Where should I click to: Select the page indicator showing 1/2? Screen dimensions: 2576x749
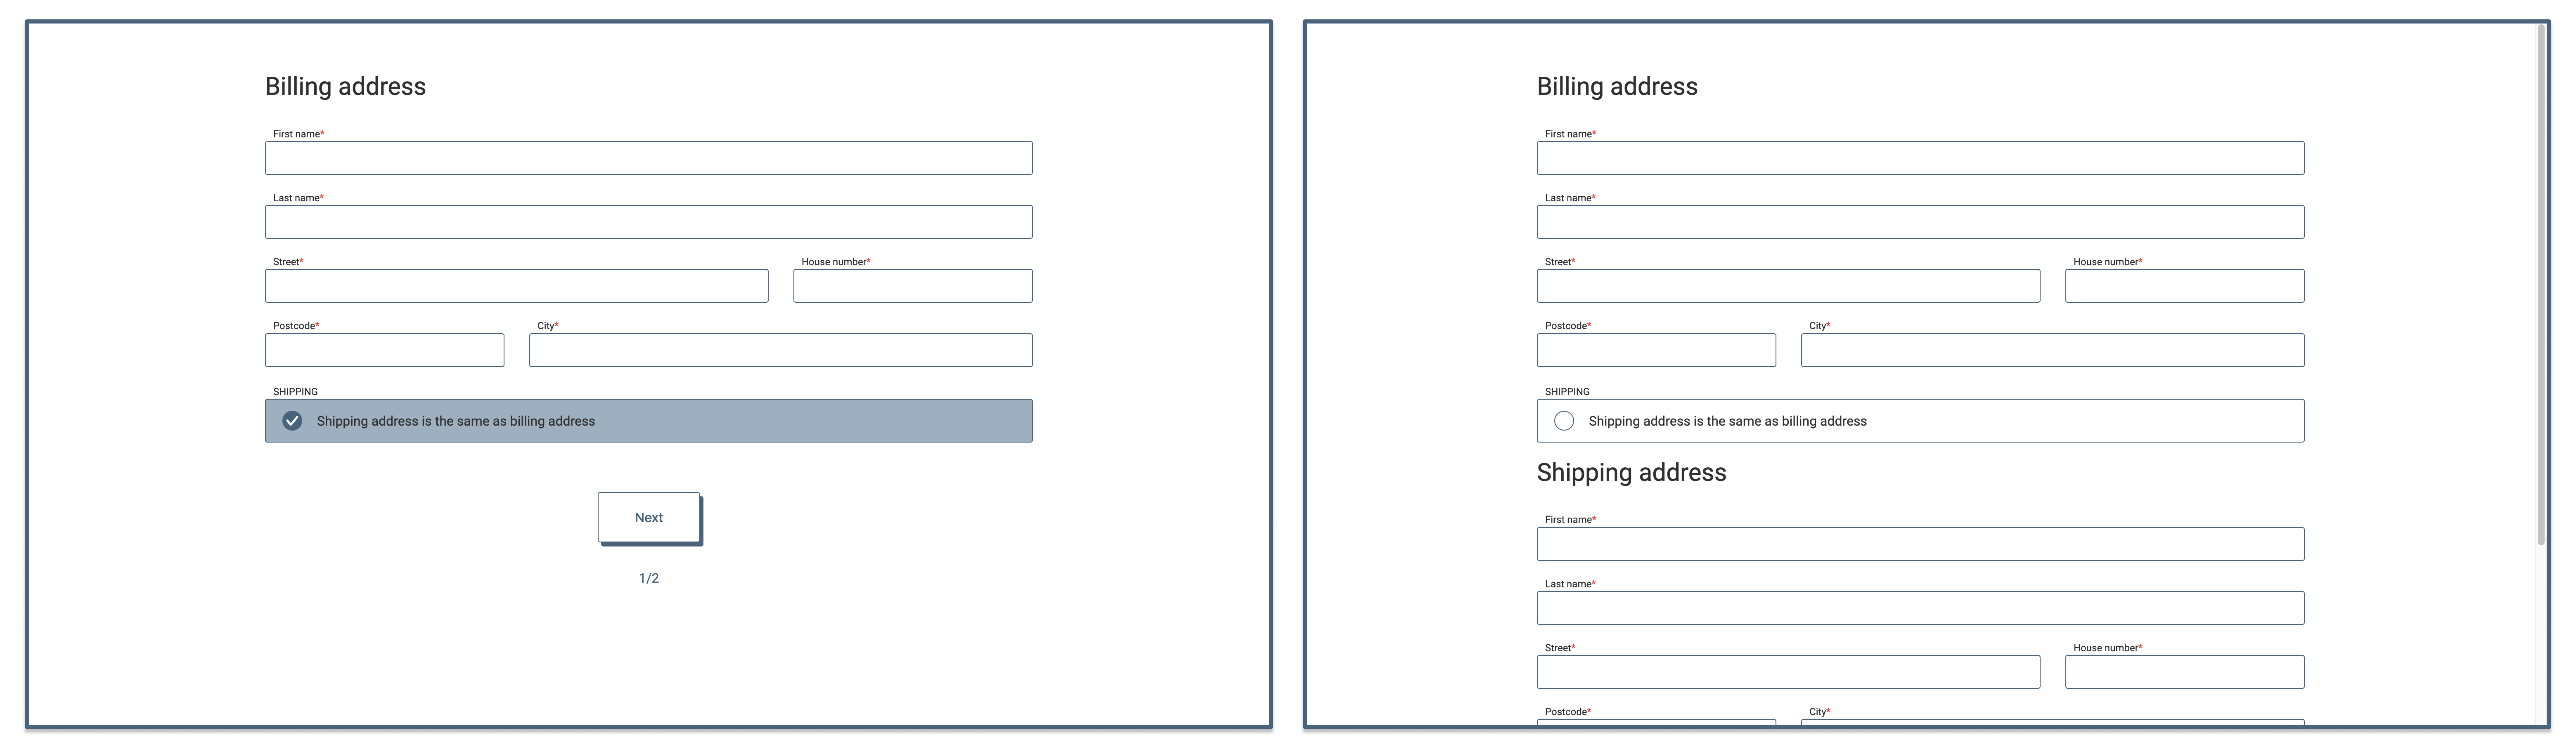tap(648, 577)
